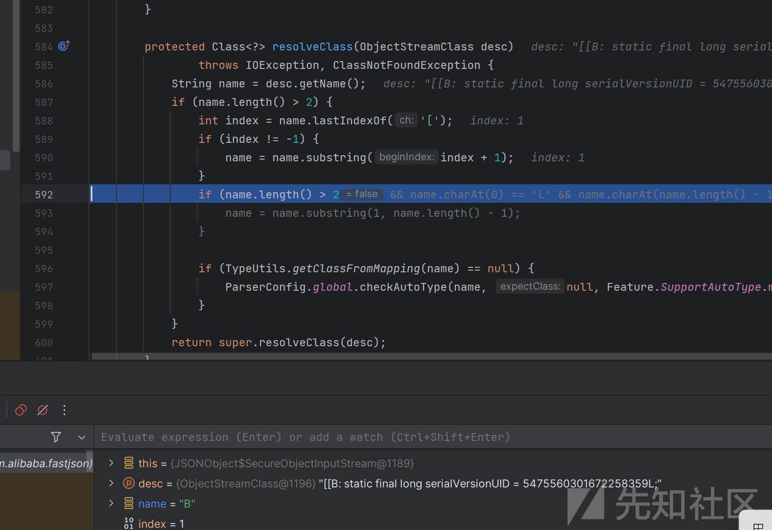Expand the 'desc' variable node
Viewport: 772px width, 530px height.
111,483
